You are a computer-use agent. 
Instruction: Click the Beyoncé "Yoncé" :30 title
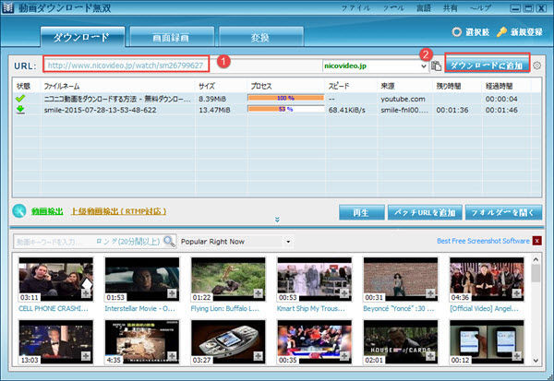[399, 309]
